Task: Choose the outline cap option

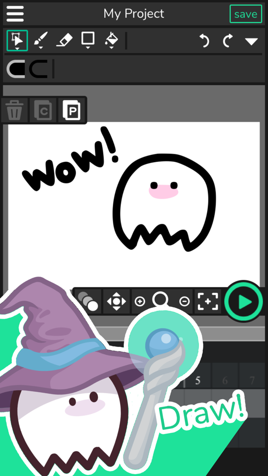Action: coord(38,69)
